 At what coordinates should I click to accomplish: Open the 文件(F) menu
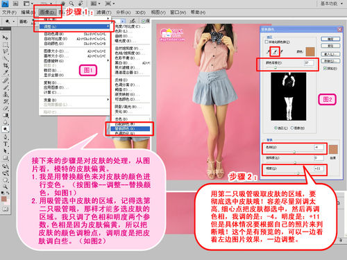[9, 12]
